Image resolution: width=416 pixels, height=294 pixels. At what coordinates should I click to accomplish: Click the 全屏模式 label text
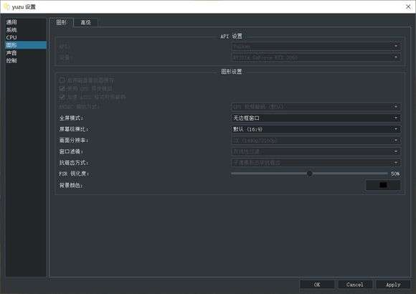coord(71,118)
